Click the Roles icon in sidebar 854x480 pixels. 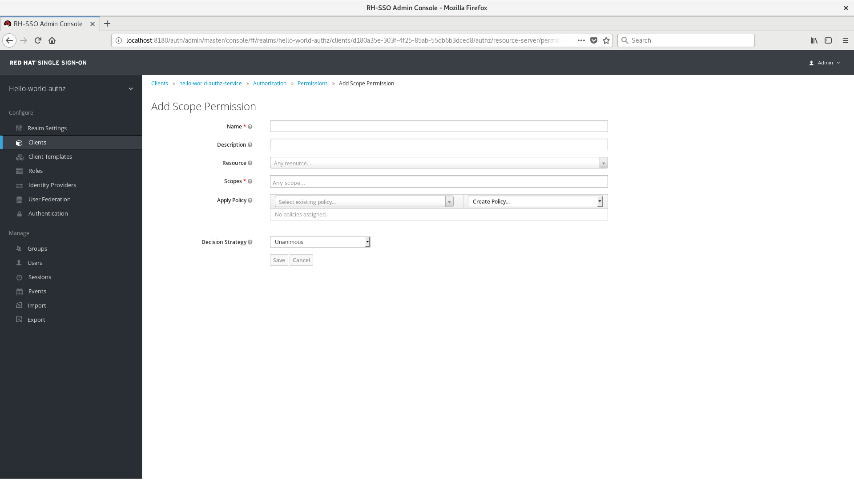(x=20, y=171)
